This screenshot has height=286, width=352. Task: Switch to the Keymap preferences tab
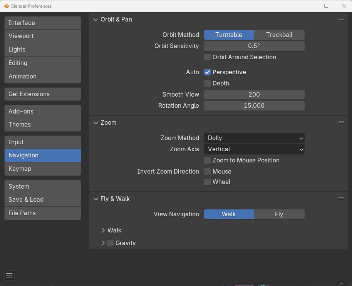(43, 169)
